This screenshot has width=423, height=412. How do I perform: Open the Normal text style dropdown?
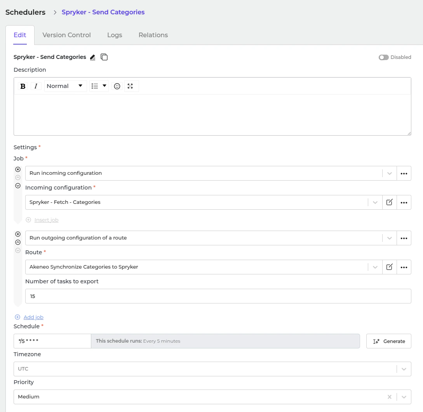(65, 86)
